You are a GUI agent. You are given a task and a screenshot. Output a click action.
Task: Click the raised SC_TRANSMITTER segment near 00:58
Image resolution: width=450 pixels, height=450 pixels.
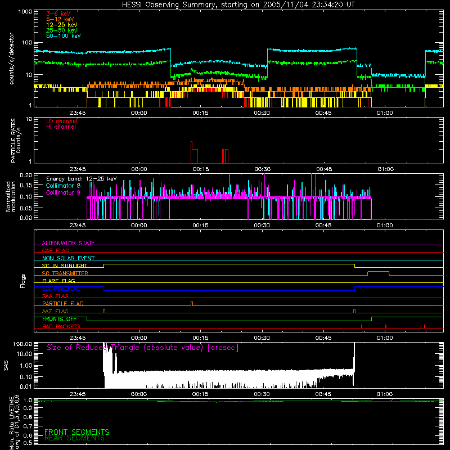point(378,273)
